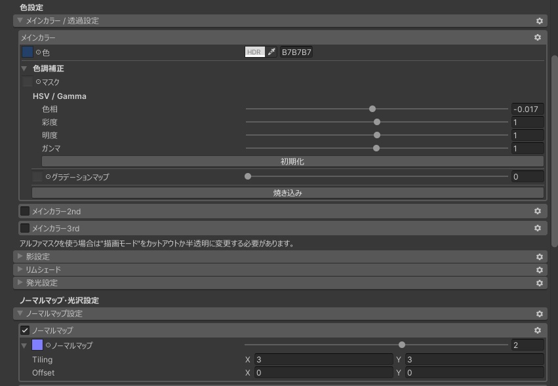Screen dimensions: 558x386
Task: Open the gear menu on ノーマルマップ設定
Action: (539, 313)
